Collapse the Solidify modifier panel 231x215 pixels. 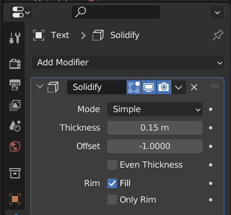click(x=40, y=86)
